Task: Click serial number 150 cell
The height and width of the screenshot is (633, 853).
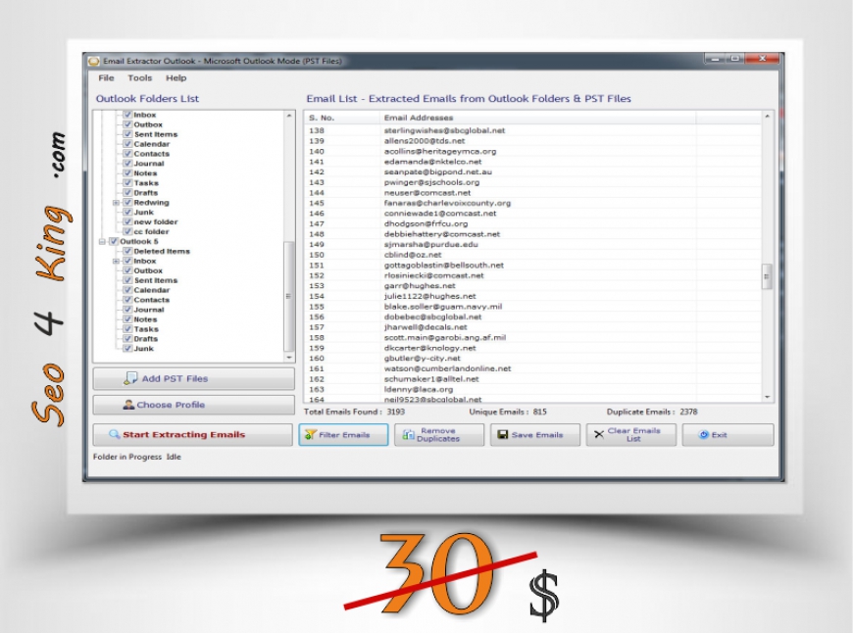Action: 317,255
